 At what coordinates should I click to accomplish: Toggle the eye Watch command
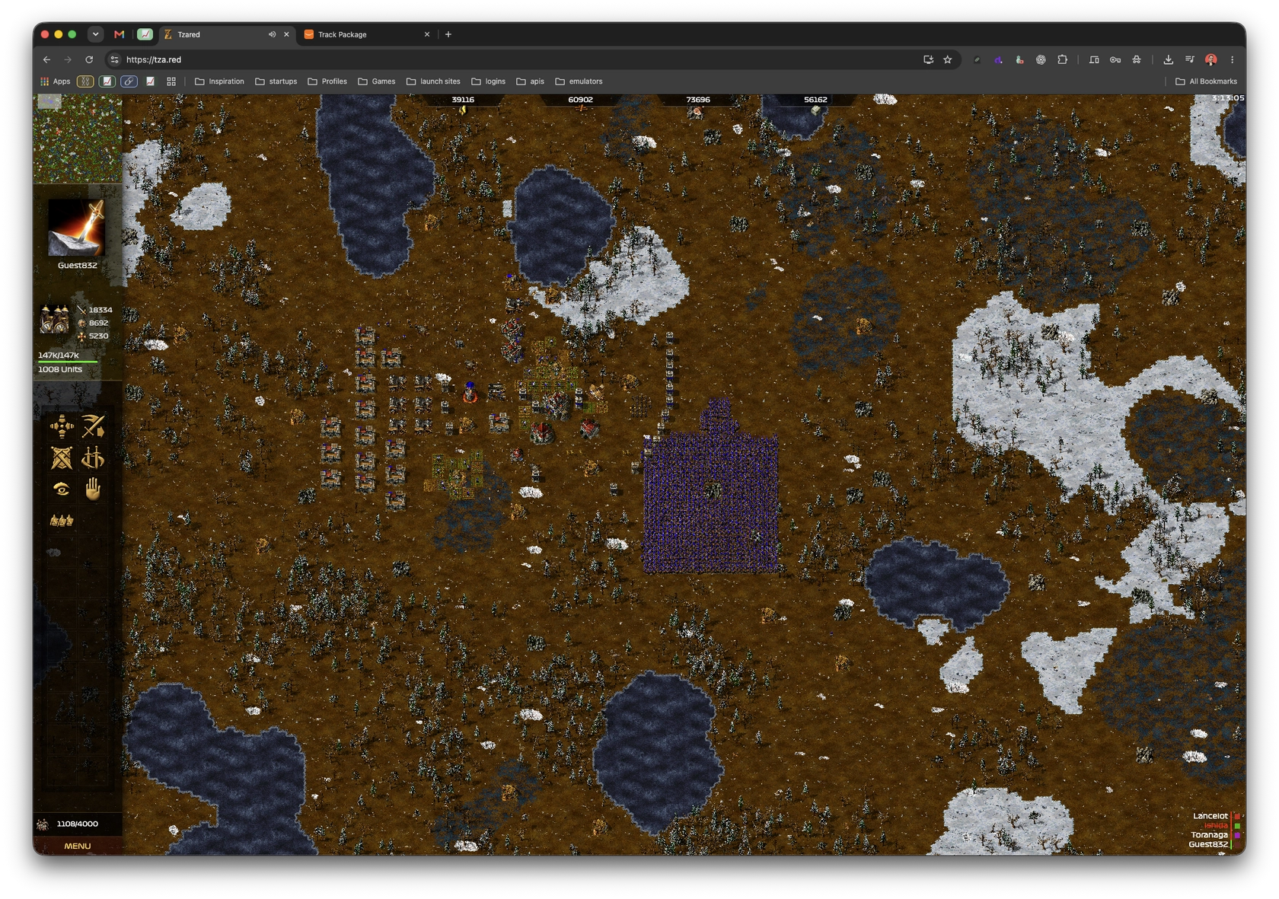[62, 489]
